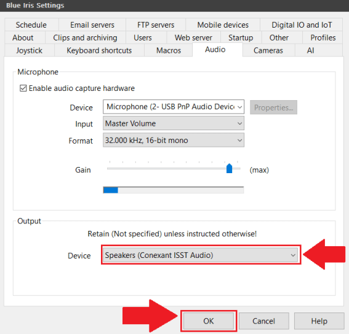Open the Clips and archiving tab
The height and width of the screenshot is (334, 349).
[85, 37]
